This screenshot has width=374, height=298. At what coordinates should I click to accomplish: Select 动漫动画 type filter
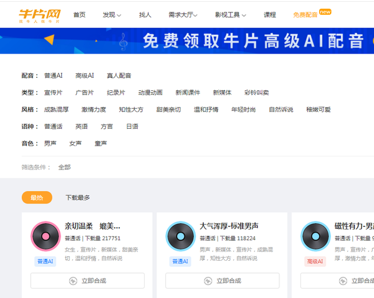coord(150,93)
